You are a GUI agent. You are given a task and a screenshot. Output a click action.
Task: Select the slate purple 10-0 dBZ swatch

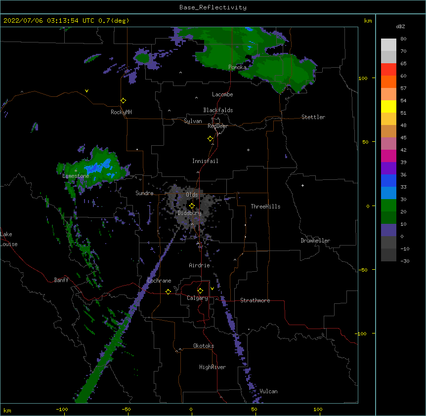tap(388, 230)
